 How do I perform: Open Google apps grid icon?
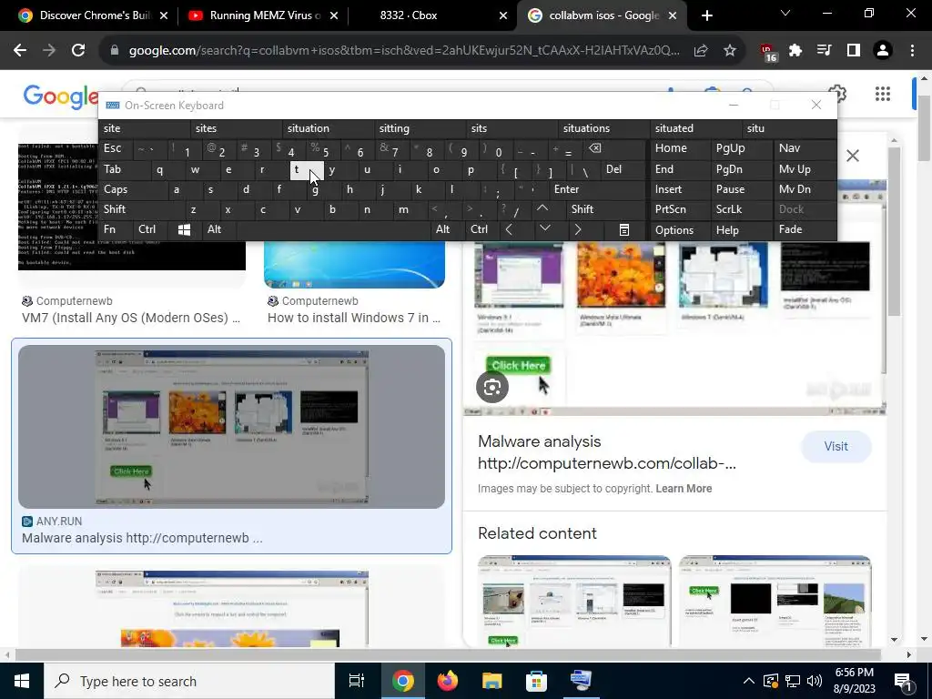[x=883, y=94]
